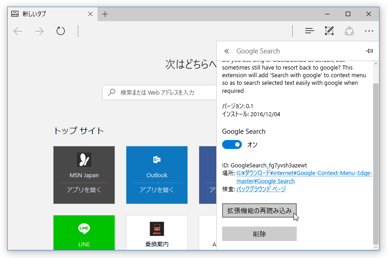Image resolution: width=388 pixels, height=258 pixels.
Task: Click the 新しいタブ tab icon
Action: tap(15, 14)
